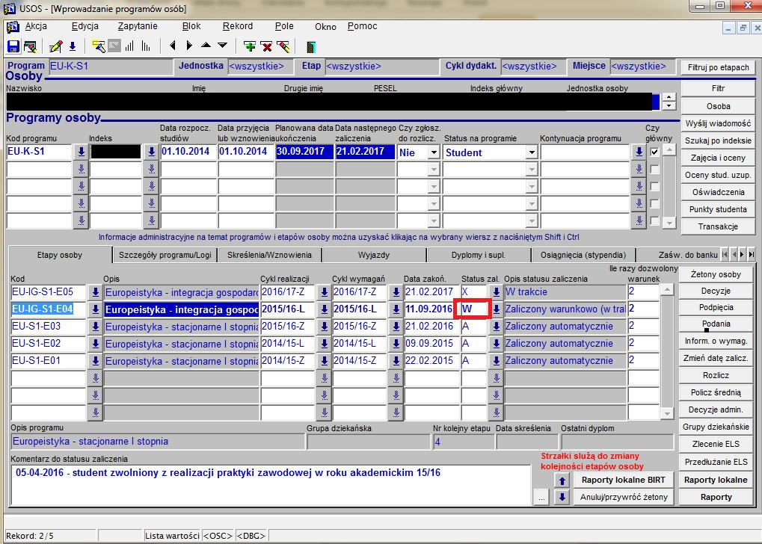Open value list for Kontynuacja programu in EU-K-S1 row
The width and height of the screenshot is (762, 544).
click(x=639, y=152)
